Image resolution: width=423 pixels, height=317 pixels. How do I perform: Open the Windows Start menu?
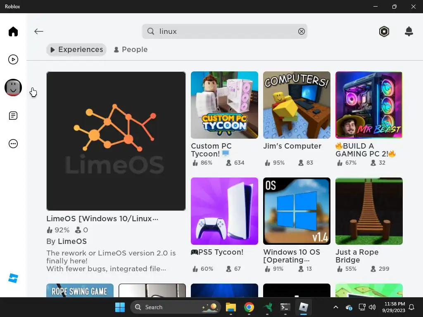[120, 307]
